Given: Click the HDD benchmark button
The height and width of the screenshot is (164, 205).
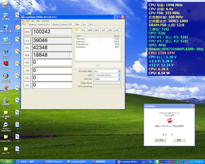Looking at the screenshot, I should (27, 62).
